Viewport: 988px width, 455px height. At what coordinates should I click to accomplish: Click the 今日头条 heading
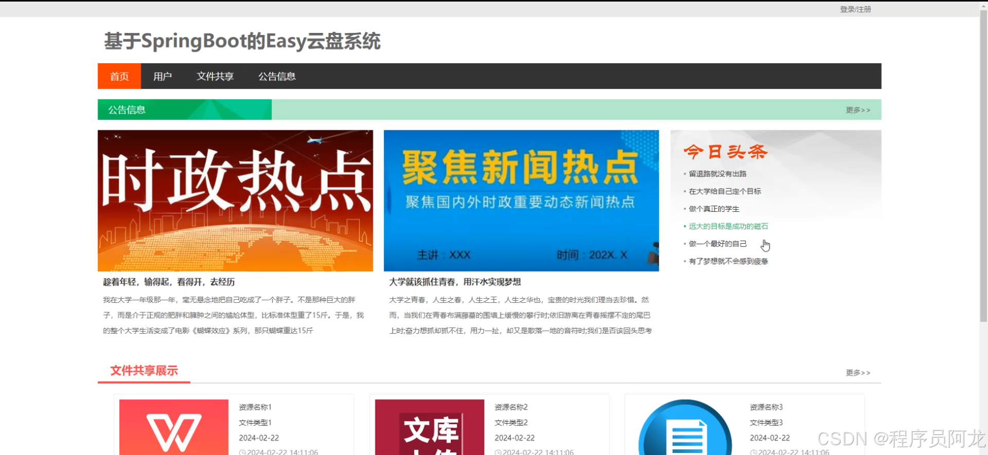726,152
